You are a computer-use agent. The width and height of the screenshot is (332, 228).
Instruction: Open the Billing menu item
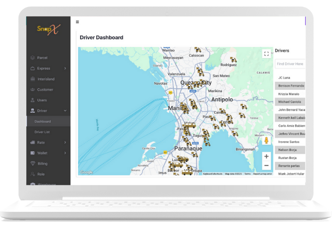(x=48, y=163)
